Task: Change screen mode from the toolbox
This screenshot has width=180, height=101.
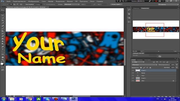Action: [x=3, y=70]
